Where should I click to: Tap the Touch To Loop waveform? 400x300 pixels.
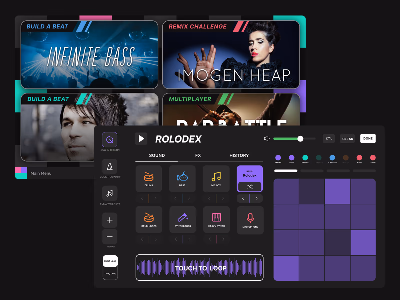pos(199,268)
